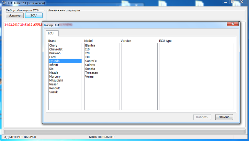Select the highlighted Hyundai brand
Image resolution: width=249 pixels, height=141 pixels.
pos(65,61)
